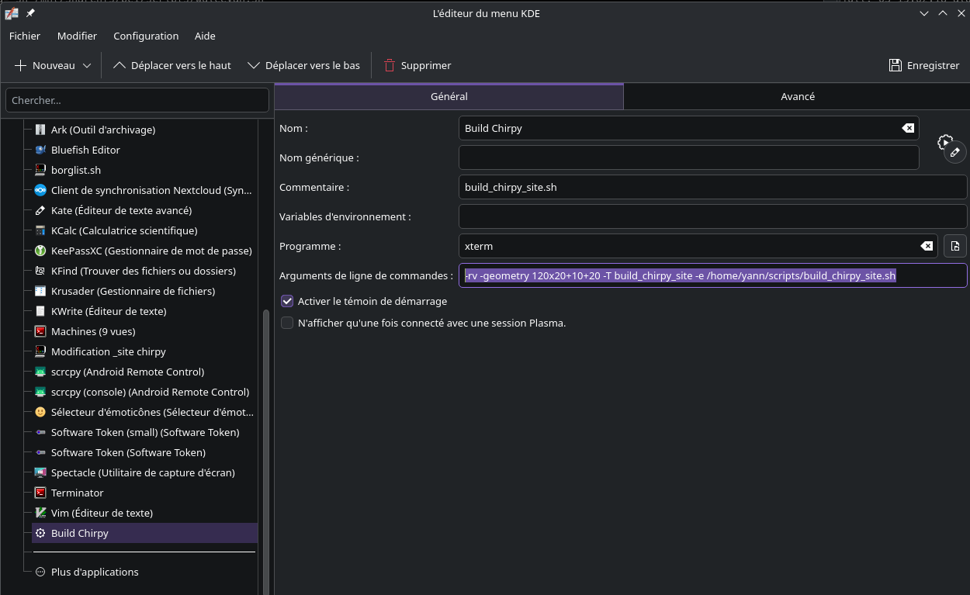Enable N'afficher qu'une fois connecté Plasma
Screen dimensions: 970x595
287,323
